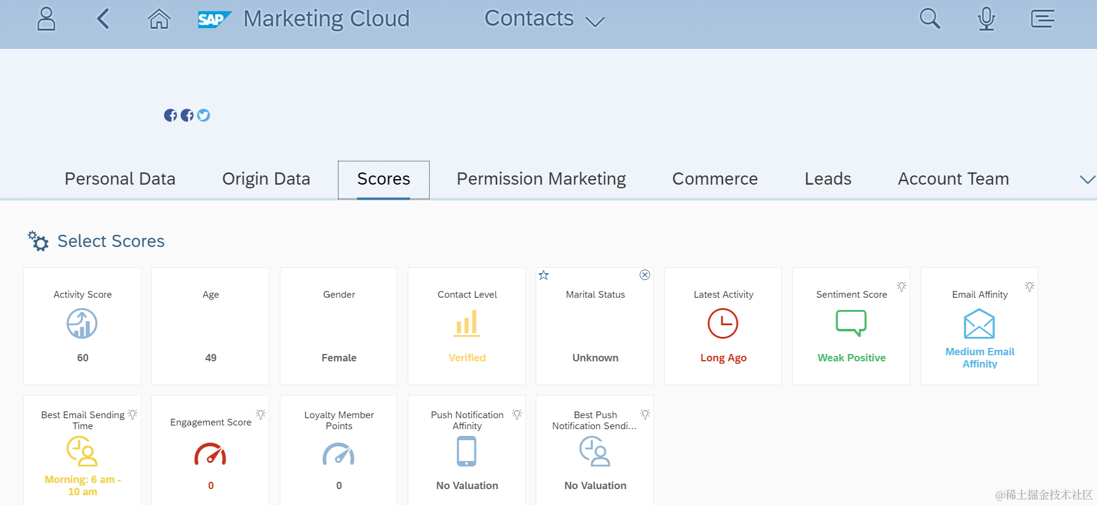Viewport: 1097px width, 505px height.
Task: Click the Engagement Score gauge tile
Action: click(211, 454)
